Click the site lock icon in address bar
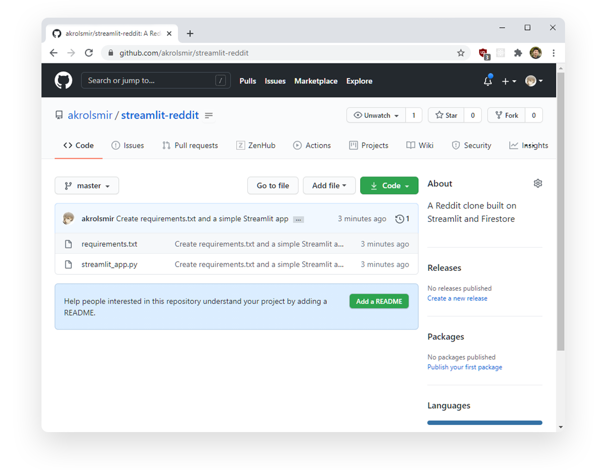The image size is (607, 470). pos(111,53)
